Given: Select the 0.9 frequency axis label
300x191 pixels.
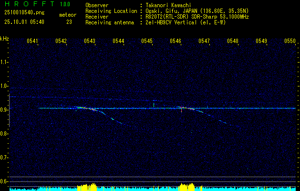Looking at the screenshot, I should (4, 109).
